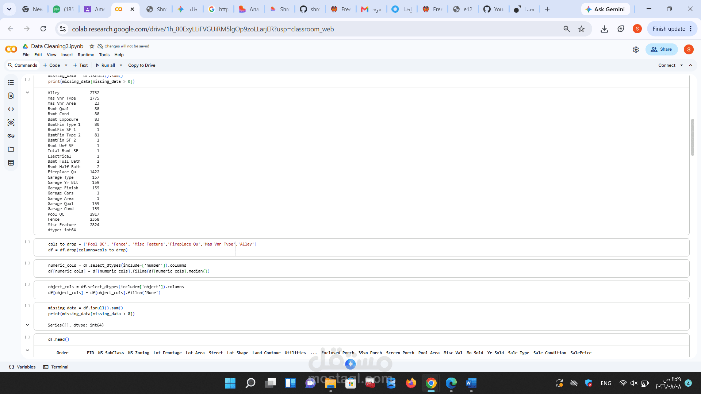Open Find and replace sidebar icon

11,96
